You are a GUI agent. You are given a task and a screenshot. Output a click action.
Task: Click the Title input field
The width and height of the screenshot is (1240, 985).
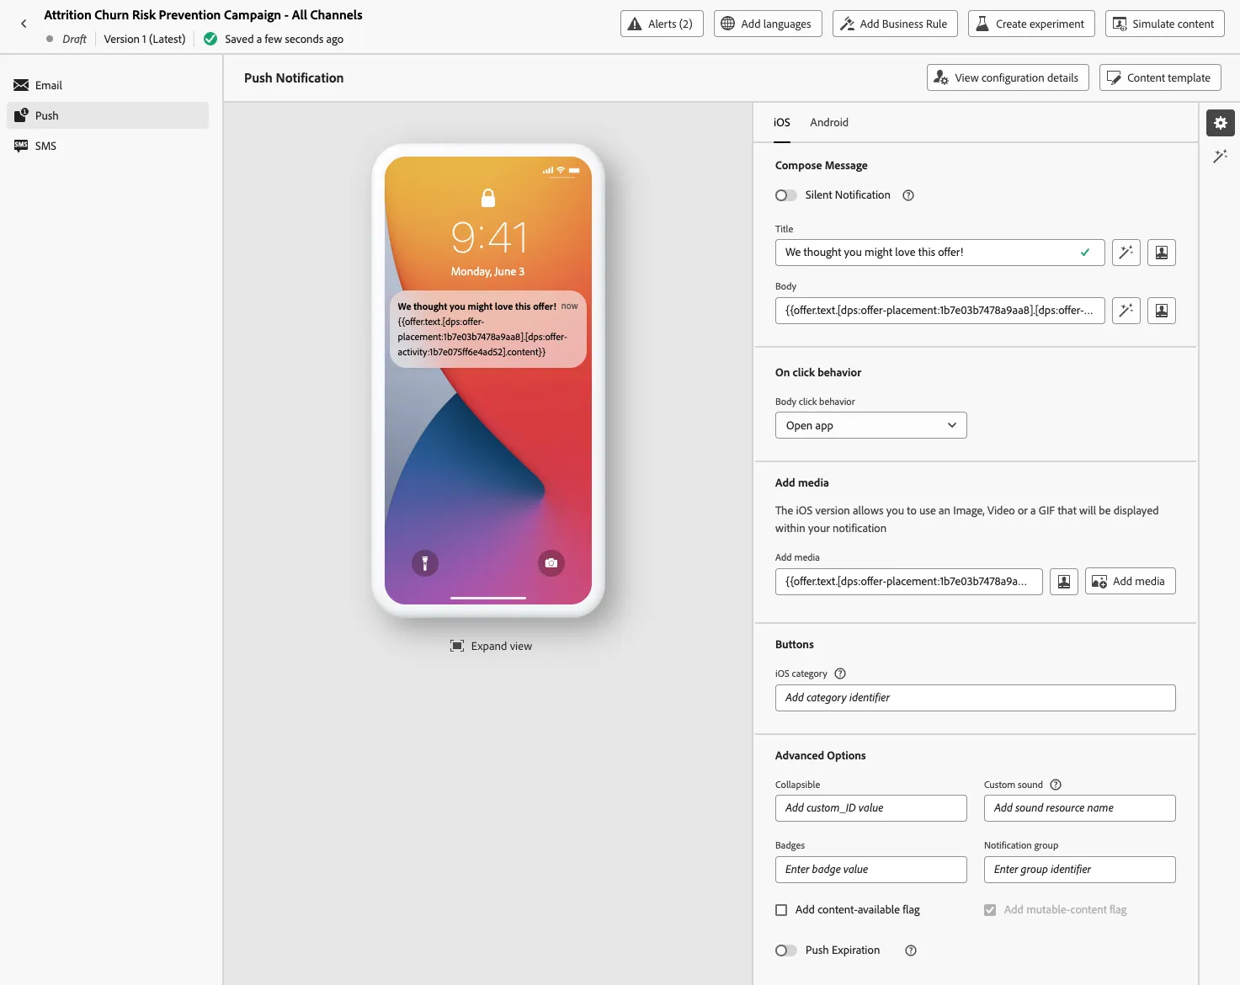tap(939, 253)
